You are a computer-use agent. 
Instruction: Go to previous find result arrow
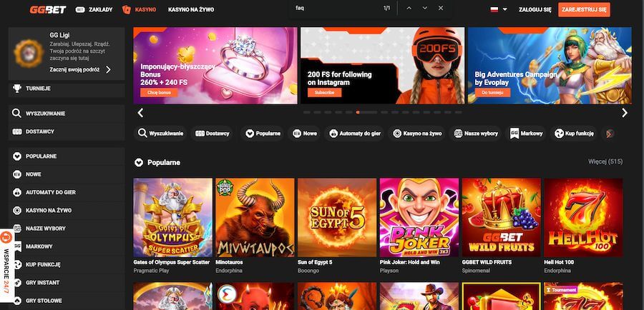click(409, 9)
